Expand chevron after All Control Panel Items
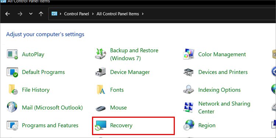The image size is (276, 138). 143,14
